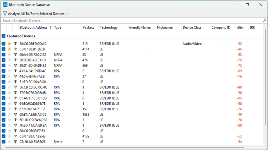The image size is (268, 150).
Task: Click the signal icon for C8:16:A0:73:58:28
Action: tap(16, 142)
